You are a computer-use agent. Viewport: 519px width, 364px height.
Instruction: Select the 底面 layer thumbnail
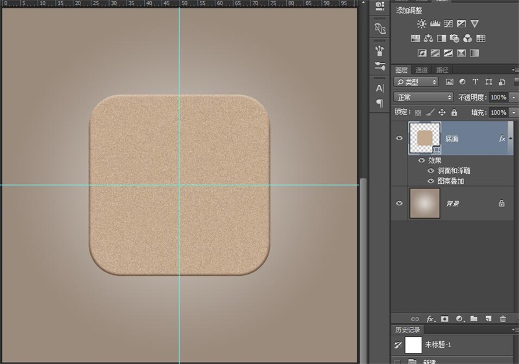tap(425, 138)
